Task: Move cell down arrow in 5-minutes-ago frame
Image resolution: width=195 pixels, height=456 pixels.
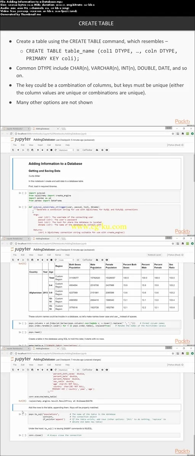Action: click(x=42, y=150)
